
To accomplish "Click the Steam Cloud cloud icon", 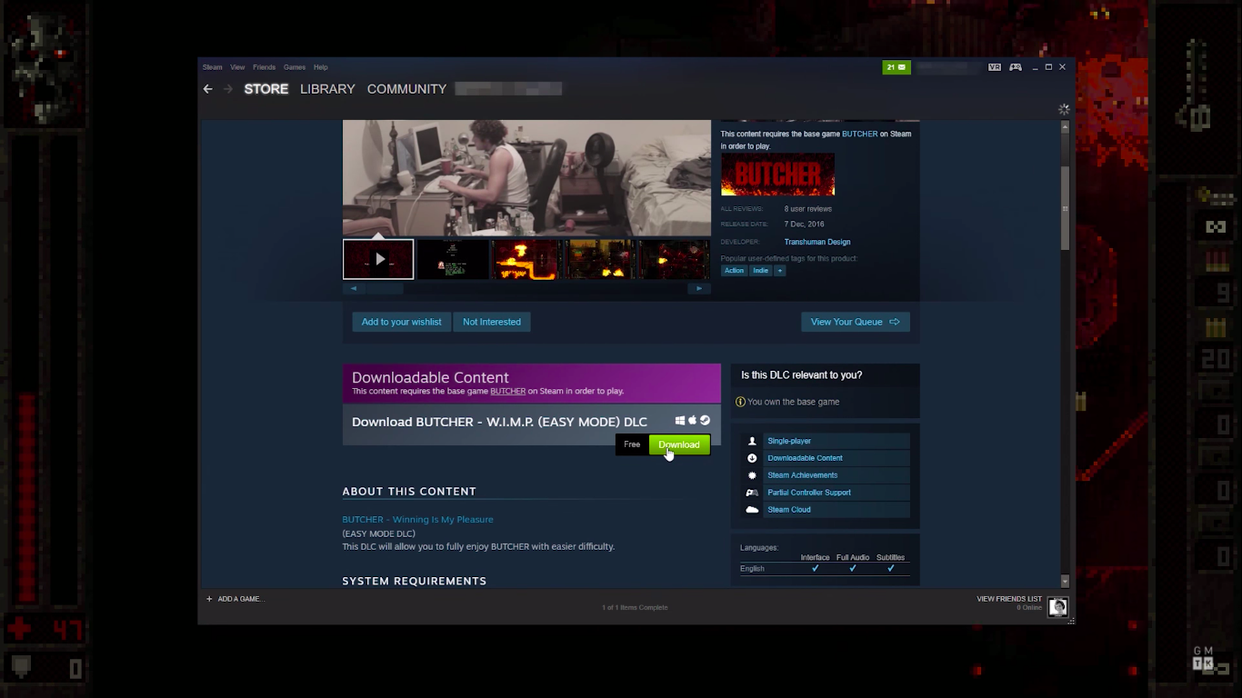I will [x=752, y=510].
